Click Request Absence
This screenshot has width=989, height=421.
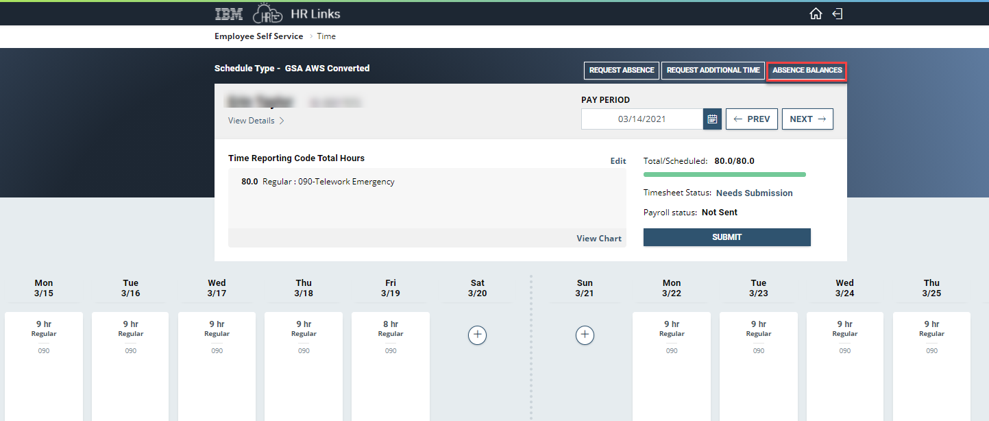(621, 70)
